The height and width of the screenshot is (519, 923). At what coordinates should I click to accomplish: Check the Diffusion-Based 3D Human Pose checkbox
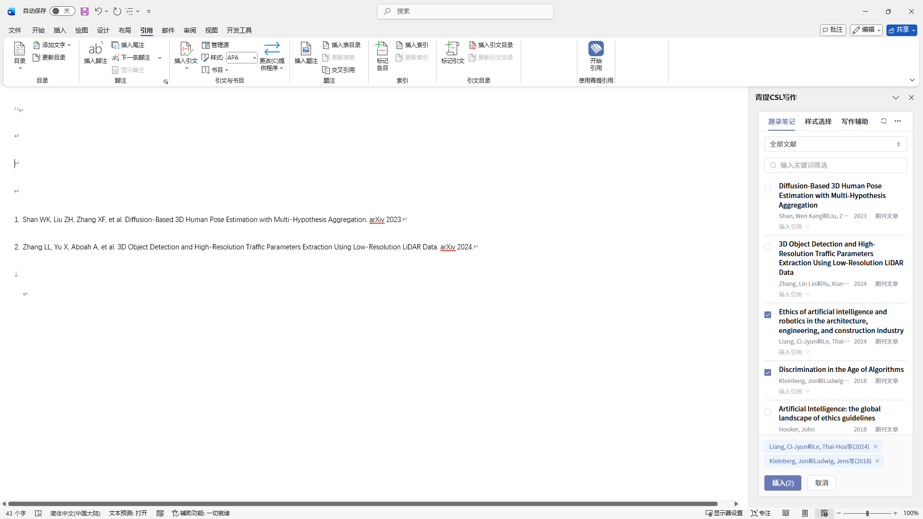pos(768,189)
